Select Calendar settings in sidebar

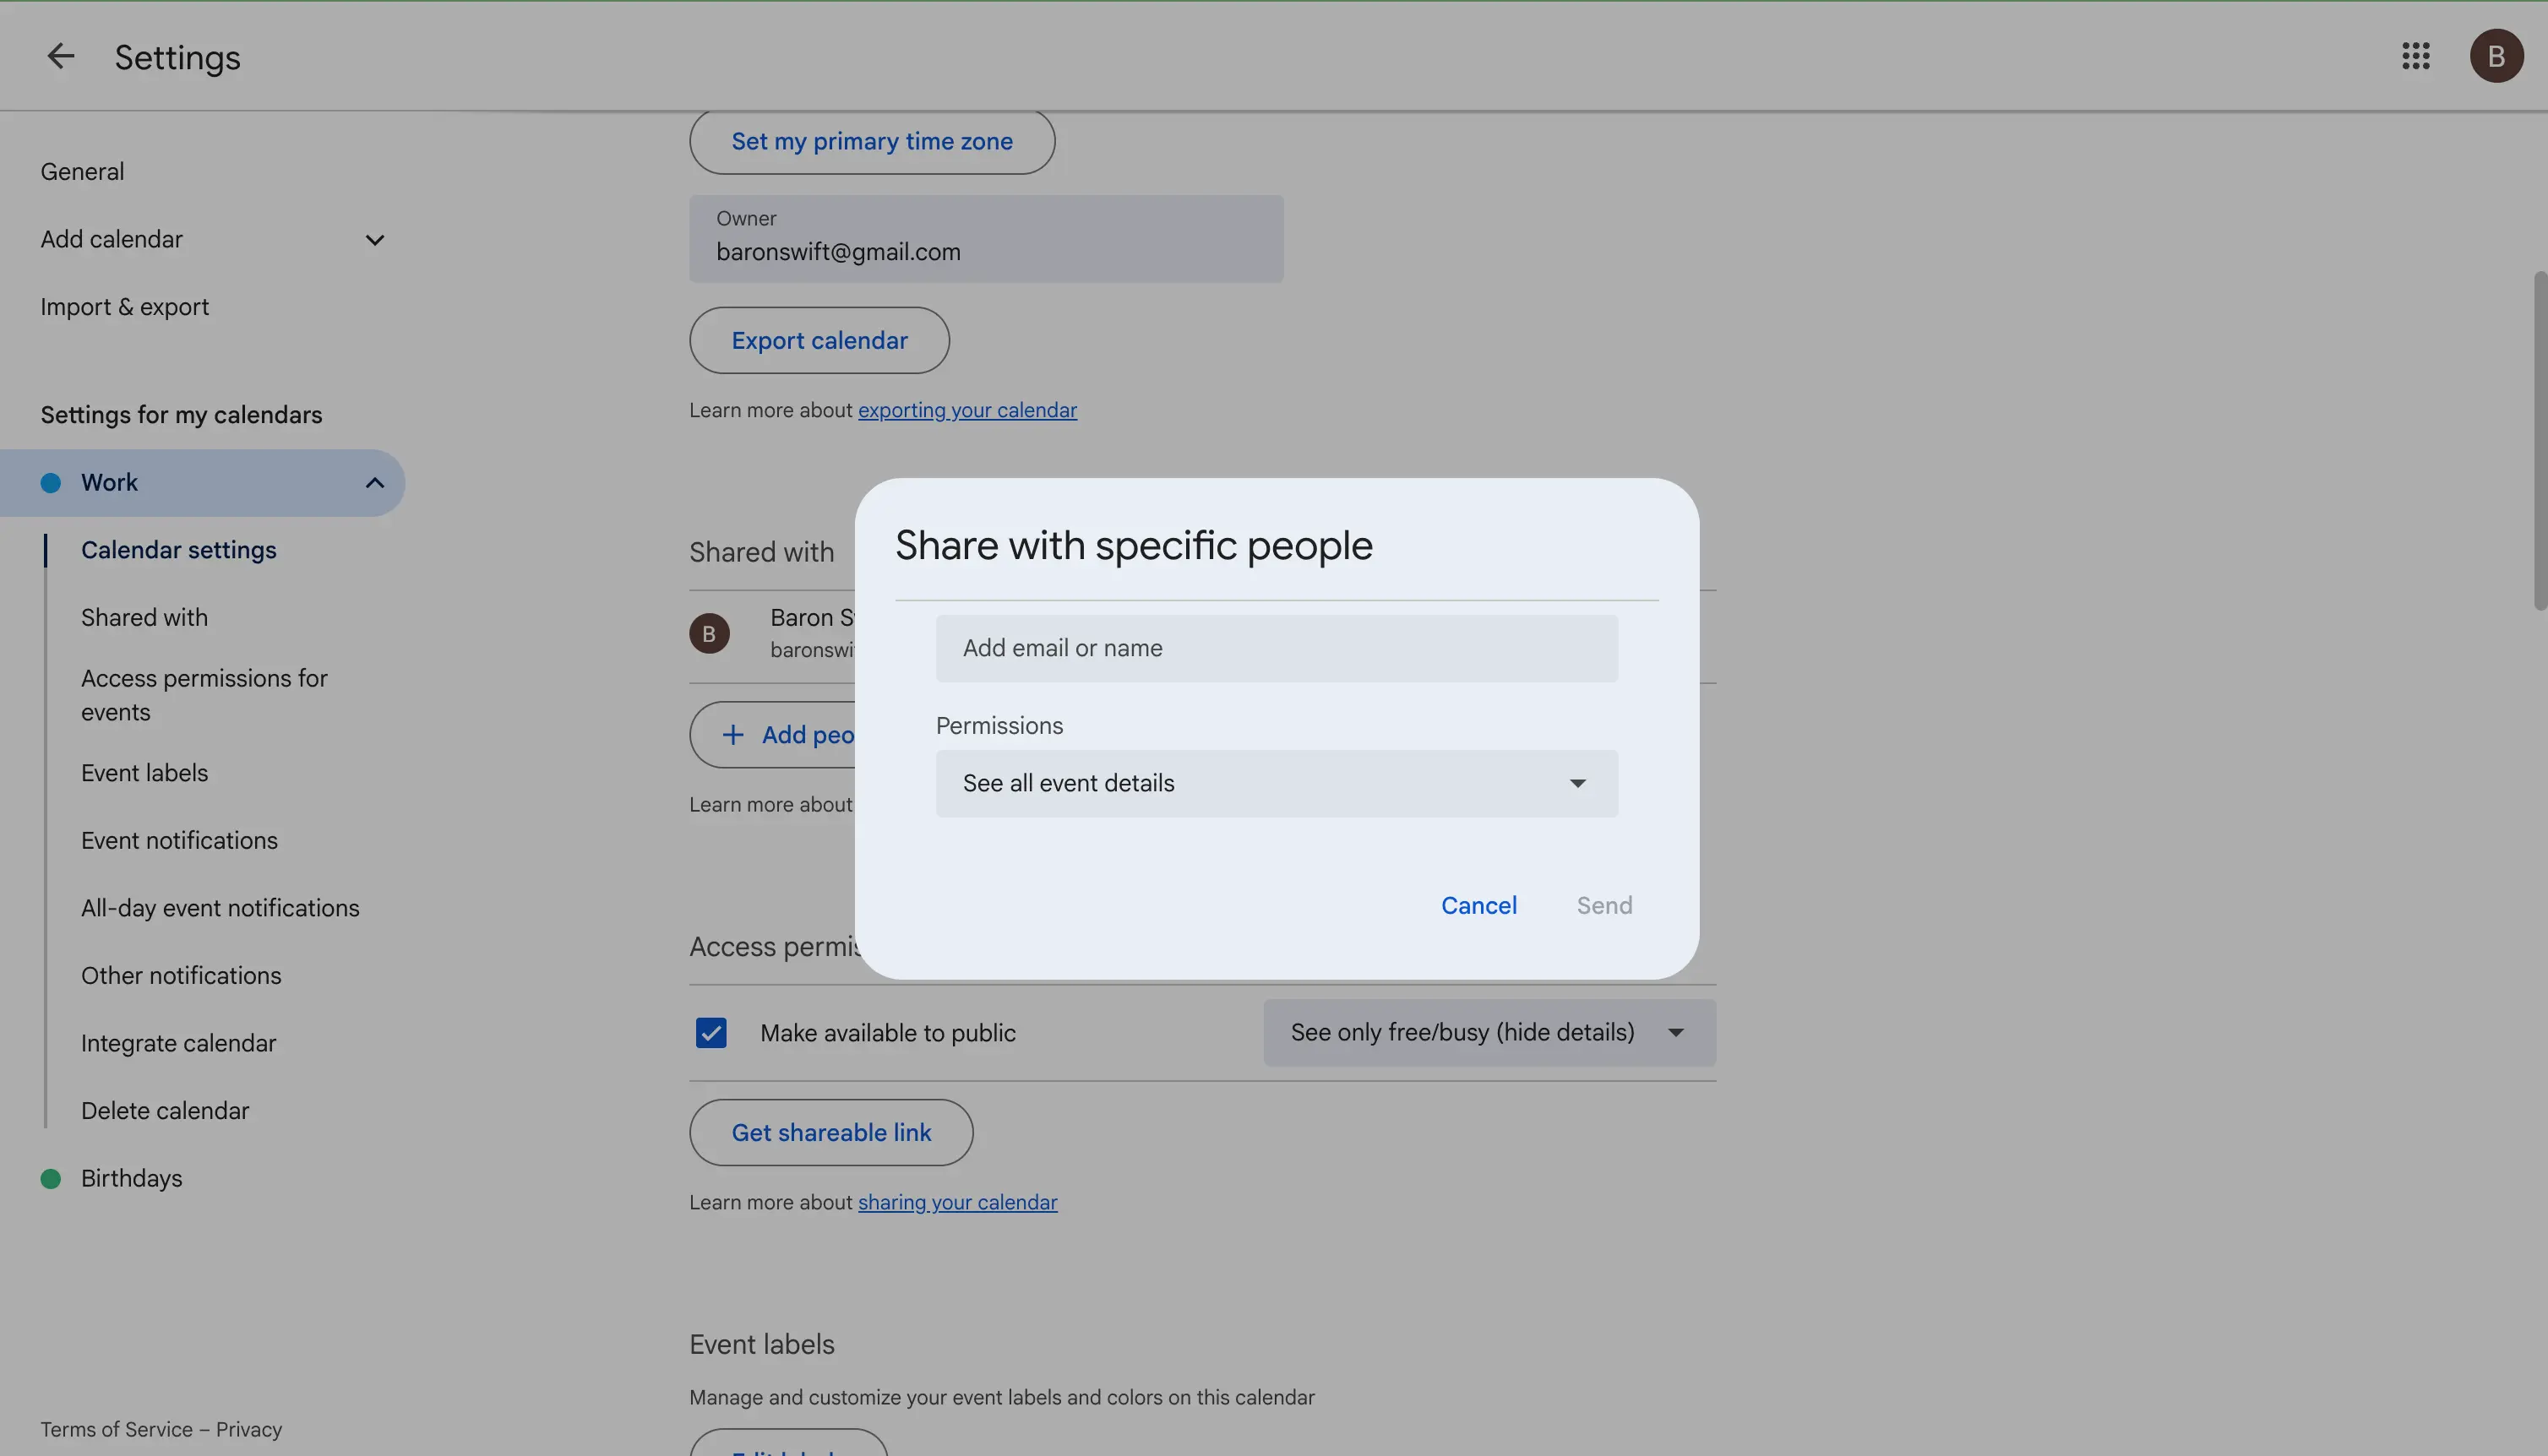click(x=179, y=550)
